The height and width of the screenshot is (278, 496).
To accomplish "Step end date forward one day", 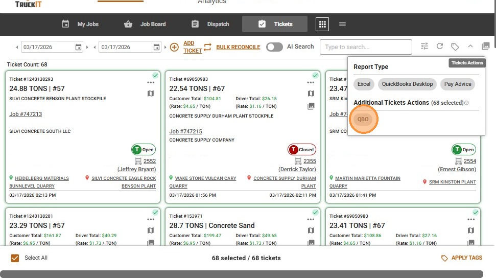I will pyautogui.click(x=165, y=47).
